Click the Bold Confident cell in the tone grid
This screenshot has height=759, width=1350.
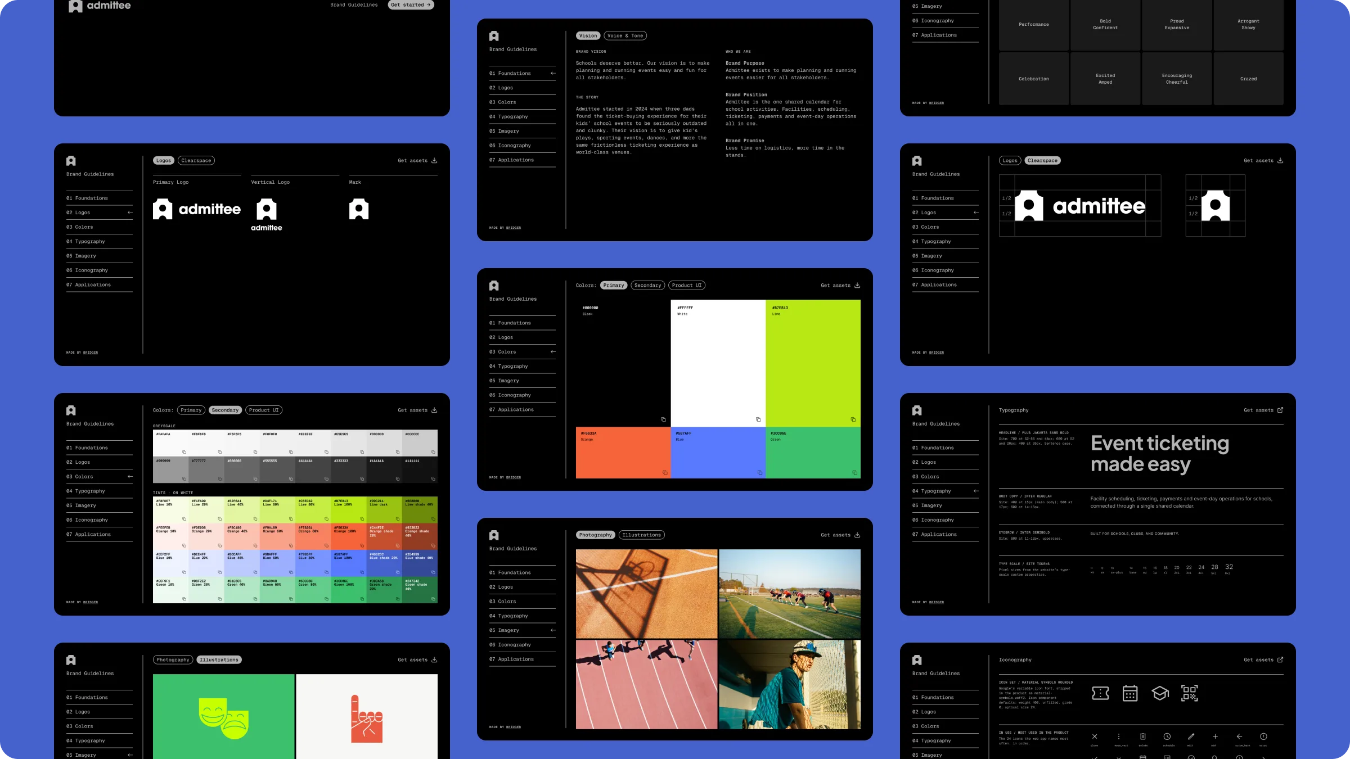(1105, 24)
